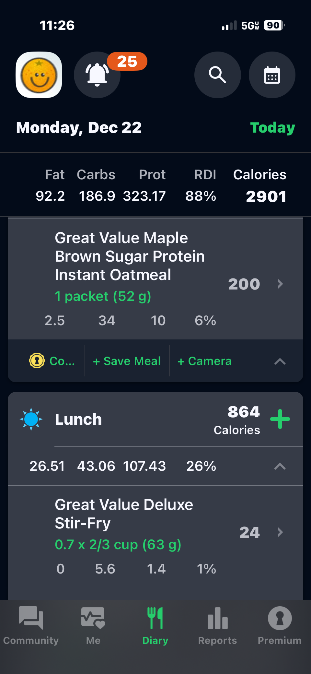
Task: Open the calendar date picker icon
Action: [x=272, y=75]
